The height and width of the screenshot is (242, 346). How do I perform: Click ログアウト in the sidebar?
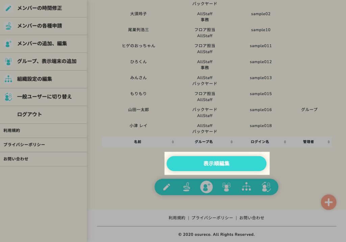tap(29, 114)
